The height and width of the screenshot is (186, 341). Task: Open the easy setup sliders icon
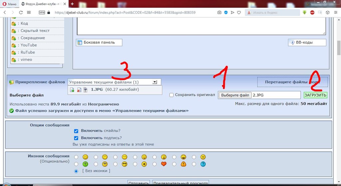(336, 12)
